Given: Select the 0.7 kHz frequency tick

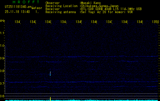Looking at the screenshot, I should tap(2, 84).
